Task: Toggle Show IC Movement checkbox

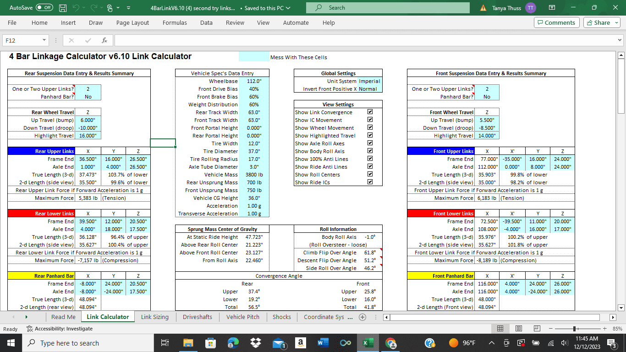Action: pyautogui.click(x=370, y=120)
